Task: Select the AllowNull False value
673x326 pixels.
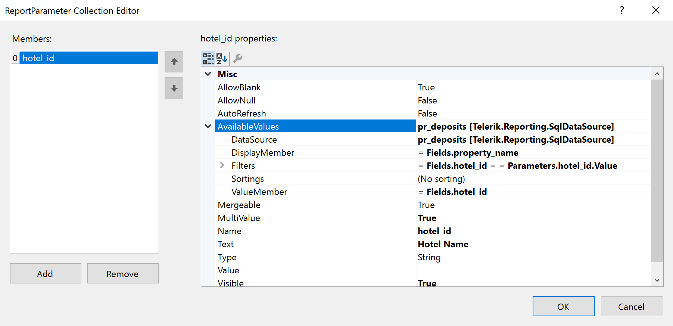Action: pyautogui.click(x=427, y=100)
